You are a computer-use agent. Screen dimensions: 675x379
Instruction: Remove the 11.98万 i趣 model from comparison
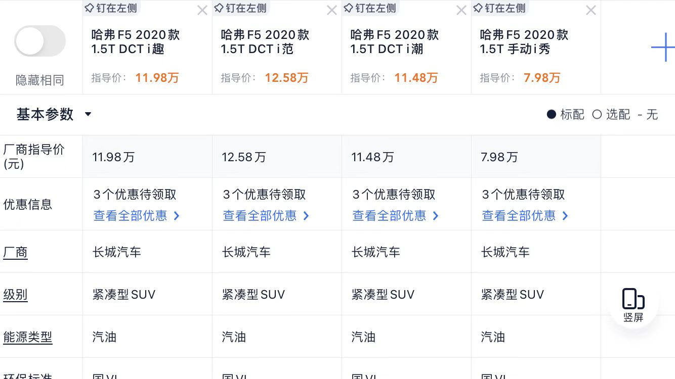coord(202,10)
